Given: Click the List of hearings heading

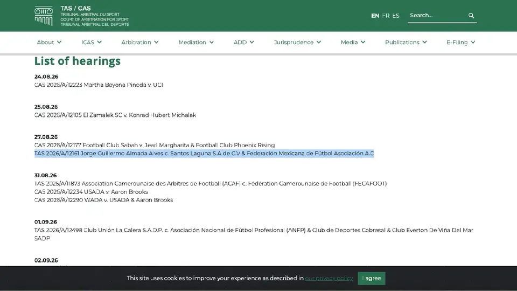Looking at the screenshot, I should point(78,61).
